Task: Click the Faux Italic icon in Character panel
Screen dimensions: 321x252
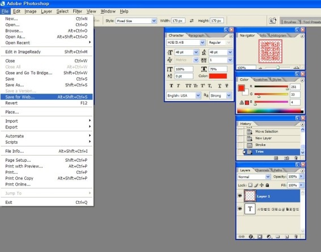Action: point(178,86)
